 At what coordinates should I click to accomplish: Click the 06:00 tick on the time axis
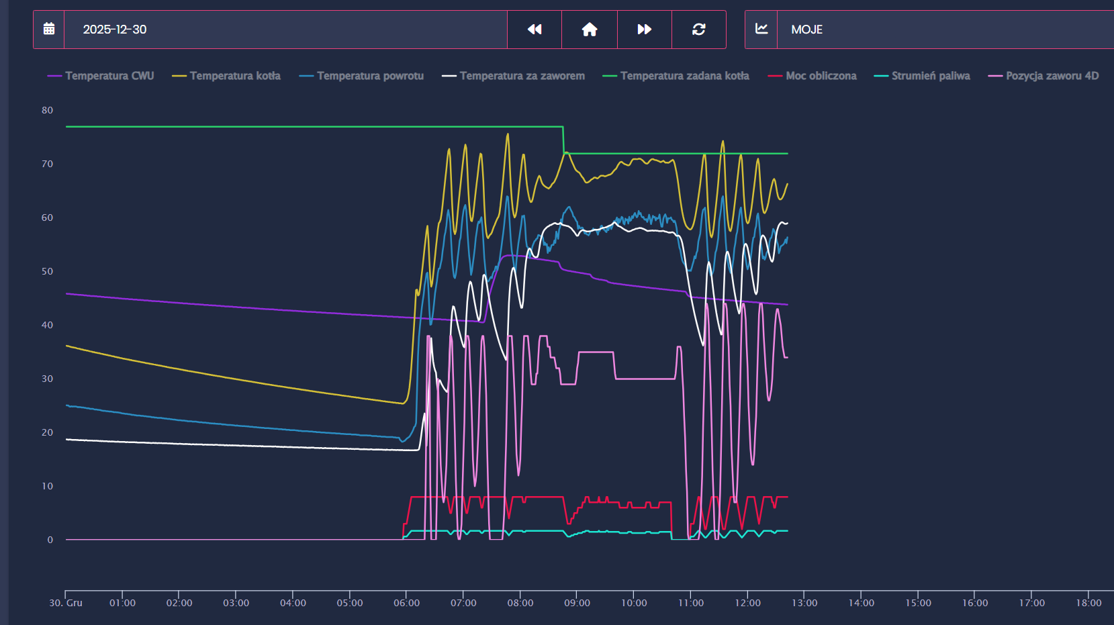406,603
